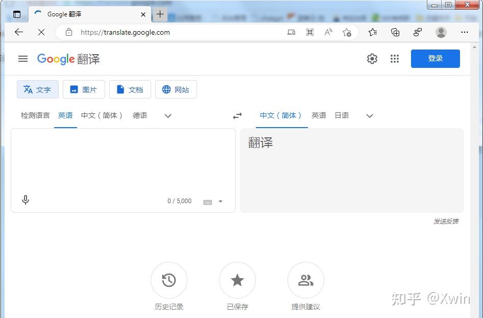Swap source and target languages
Image resolution: width=483 pixels, height=318 pixels.
237,116
